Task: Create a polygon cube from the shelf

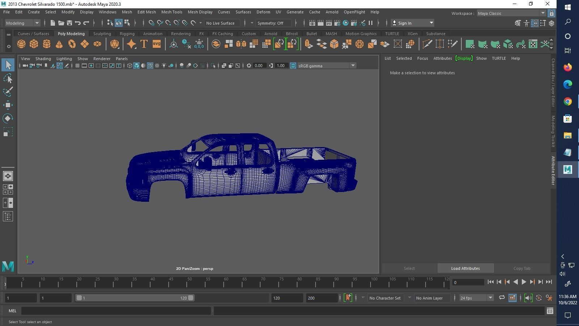Action: coord(34,44)
